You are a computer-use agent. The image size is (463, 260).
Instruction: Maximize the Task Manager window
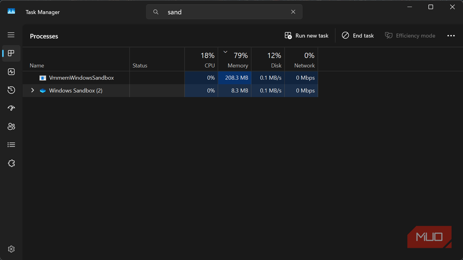[431, 7]
